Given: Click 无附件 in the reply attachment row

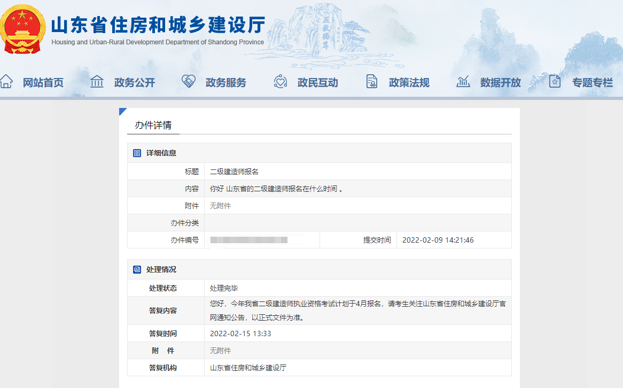Looking at the screenshot, I should (221, 350).
